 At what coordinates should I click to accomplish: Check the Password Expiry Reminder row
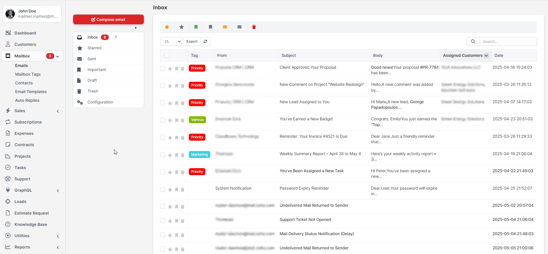162,189
